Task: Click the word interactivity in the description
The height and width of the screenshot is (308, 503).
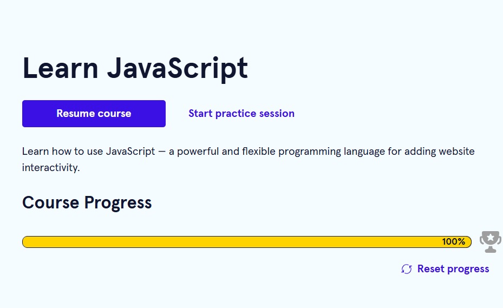Action: coord(51,167)
